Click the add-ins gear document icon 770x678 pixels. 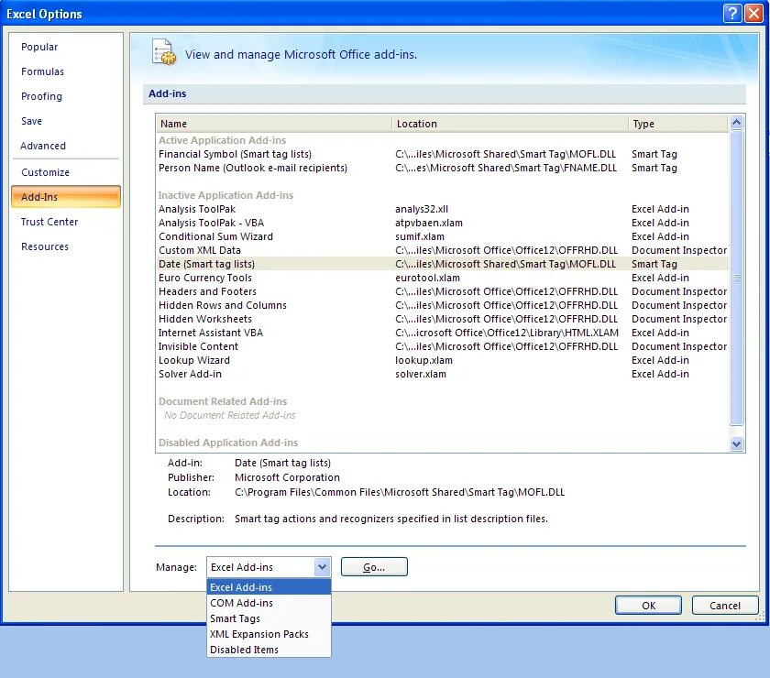tap(164, 52)
